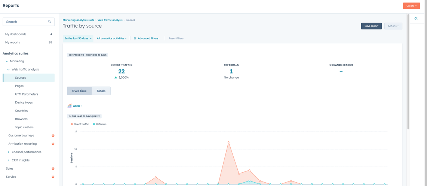Click the Area chart type icon
Viewport: 427px width, 186px height.
(x=70, y=106)
